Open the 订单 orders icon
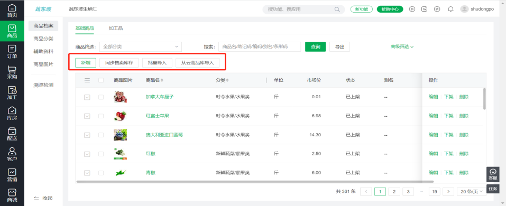 pos(12,51)
